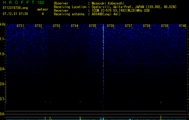The width and height of the screenshot is (189, 120).
Task: Click the 'Observer' field label
Action: pos(61,3)
